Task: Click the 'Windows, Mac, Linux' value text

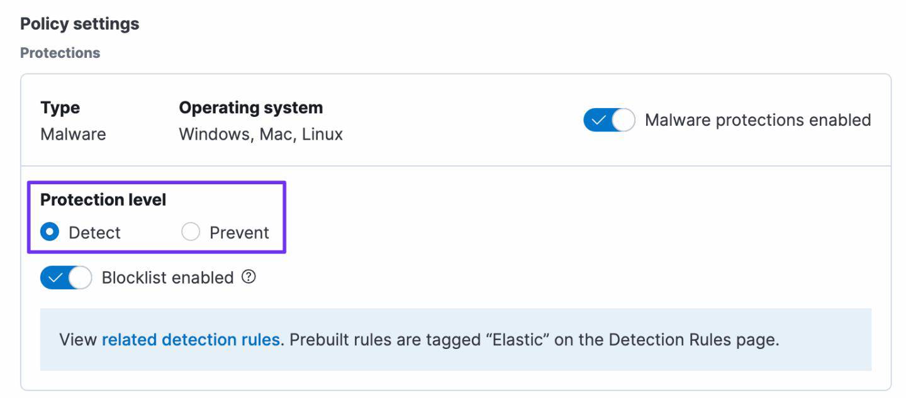Action: point(260,134)
